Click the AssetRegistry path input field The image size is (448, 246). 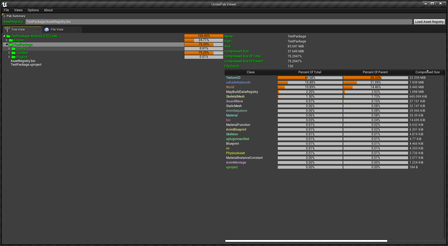pos(218,22)
